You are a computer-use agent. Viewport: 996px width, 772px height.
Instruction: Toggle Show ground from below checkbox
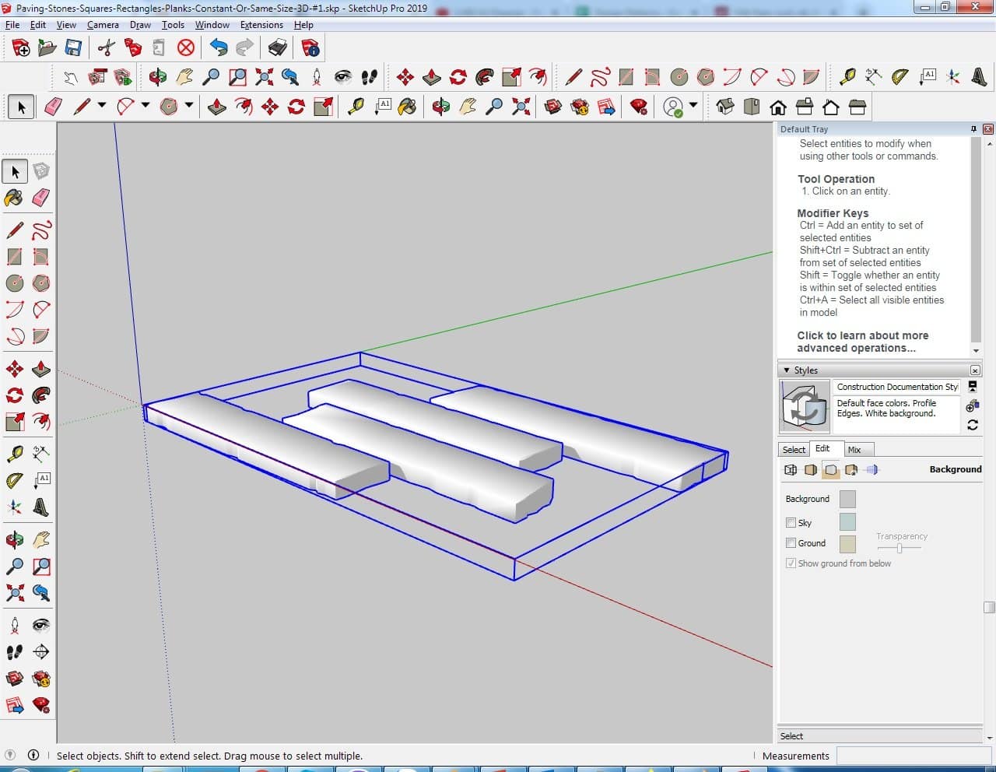pos(791,563)
